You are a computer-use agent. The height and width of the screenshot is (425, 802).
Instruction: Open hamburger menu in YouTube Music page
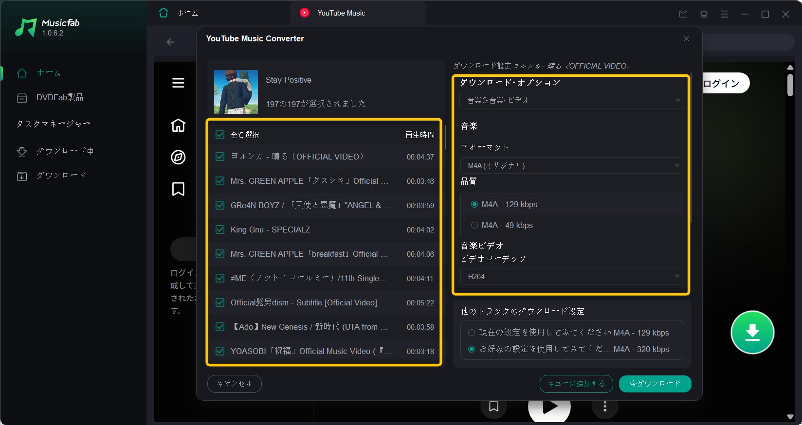click(178, 83)
